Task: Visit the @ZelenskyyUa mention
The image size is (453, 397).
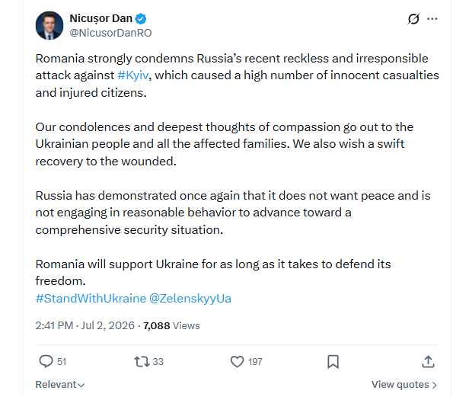Action: (x=190, y=298)
